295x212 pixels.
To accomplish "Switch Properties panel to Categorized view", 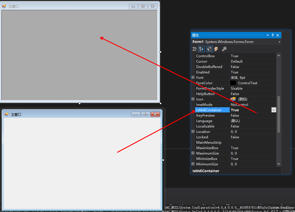I will [x=194, y=49].
